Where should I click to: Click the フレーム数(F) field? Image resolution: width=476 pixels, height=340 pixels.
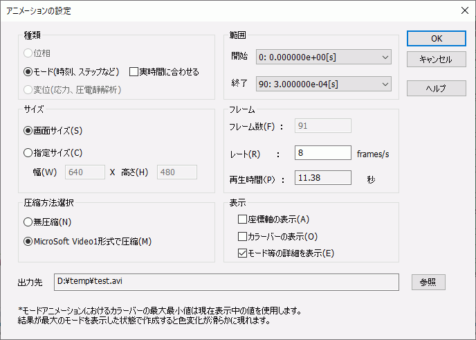click(322, 125)
